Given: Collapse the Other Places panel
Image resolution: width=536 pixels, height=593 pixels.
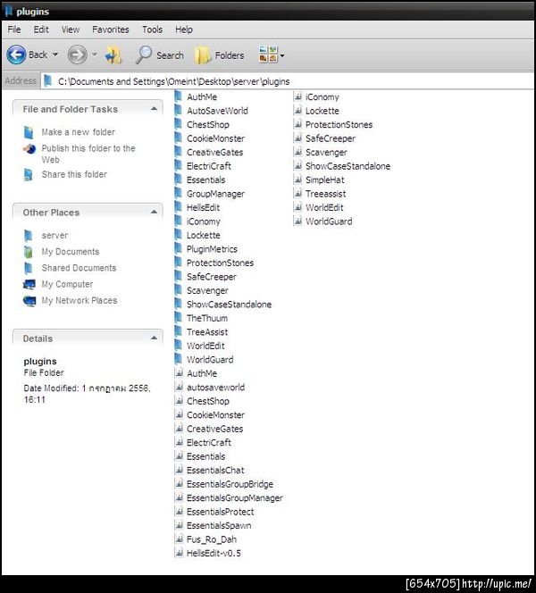Looking at the screenshot, I should pyautogui.click(x=154, y=213).
